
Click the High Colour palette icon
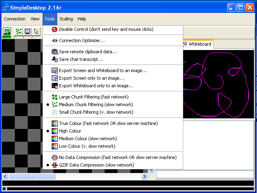click(55, 131)
